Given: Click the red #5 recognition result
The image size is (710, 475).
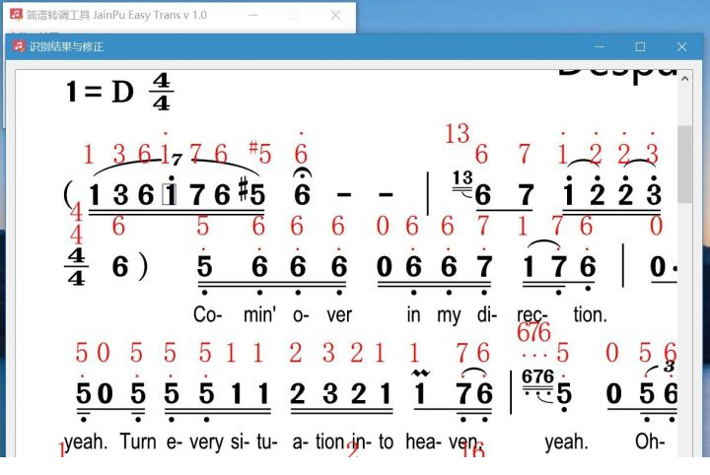Looking at the screenshot, I should pyautogui.click(x=260, y=153).
